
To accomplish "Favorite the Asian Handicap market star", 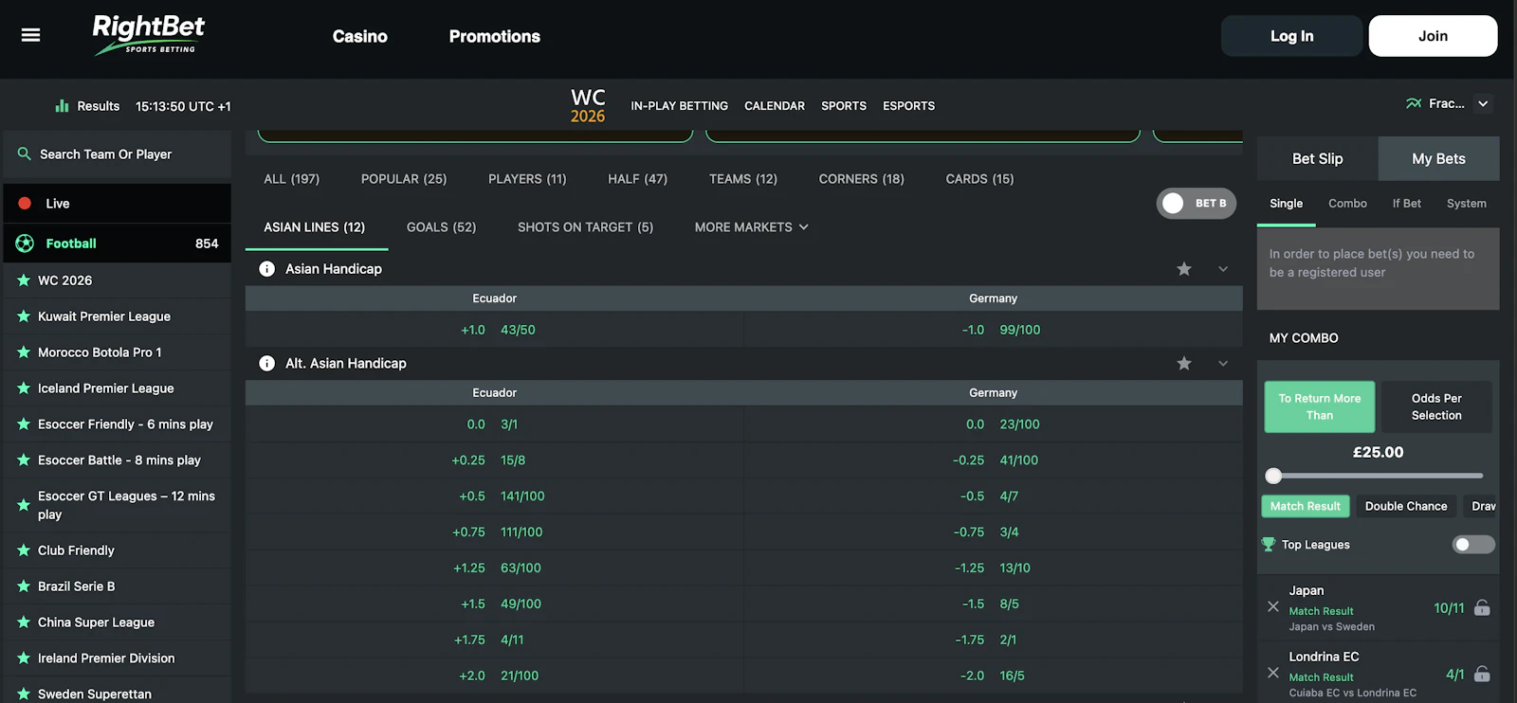I will tap(1184, 269).
